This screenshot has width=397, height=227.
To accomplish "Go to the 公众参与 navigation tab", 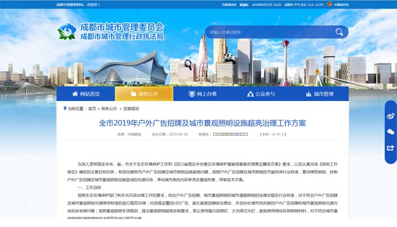I will (261, 94).
